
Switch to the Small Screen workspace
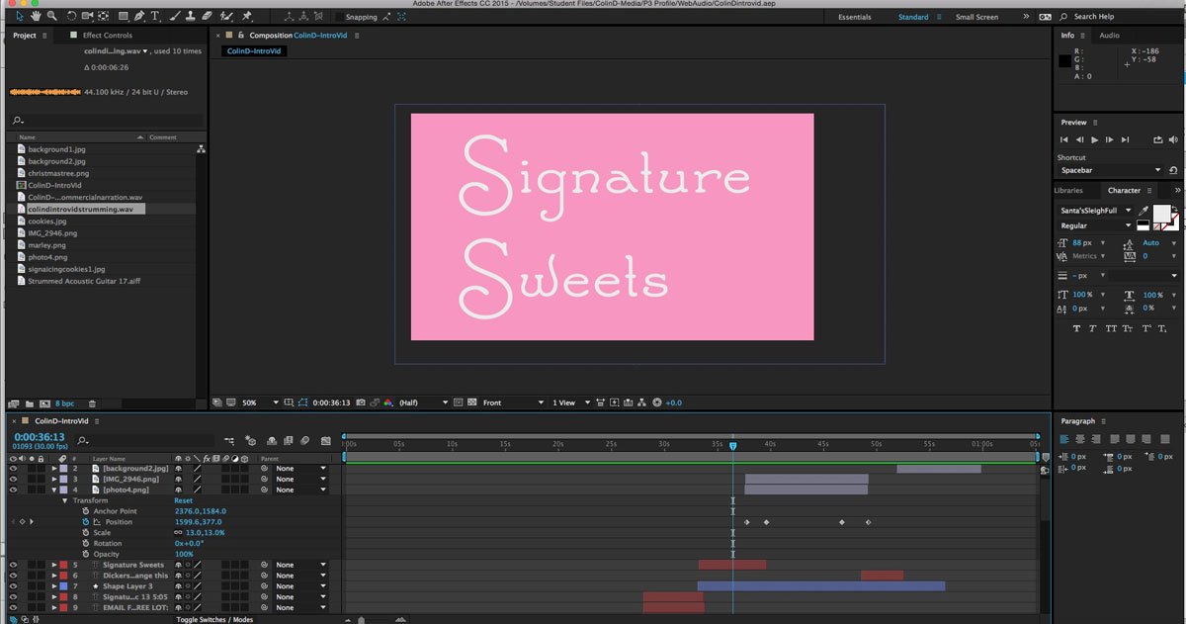pos(976,17)
